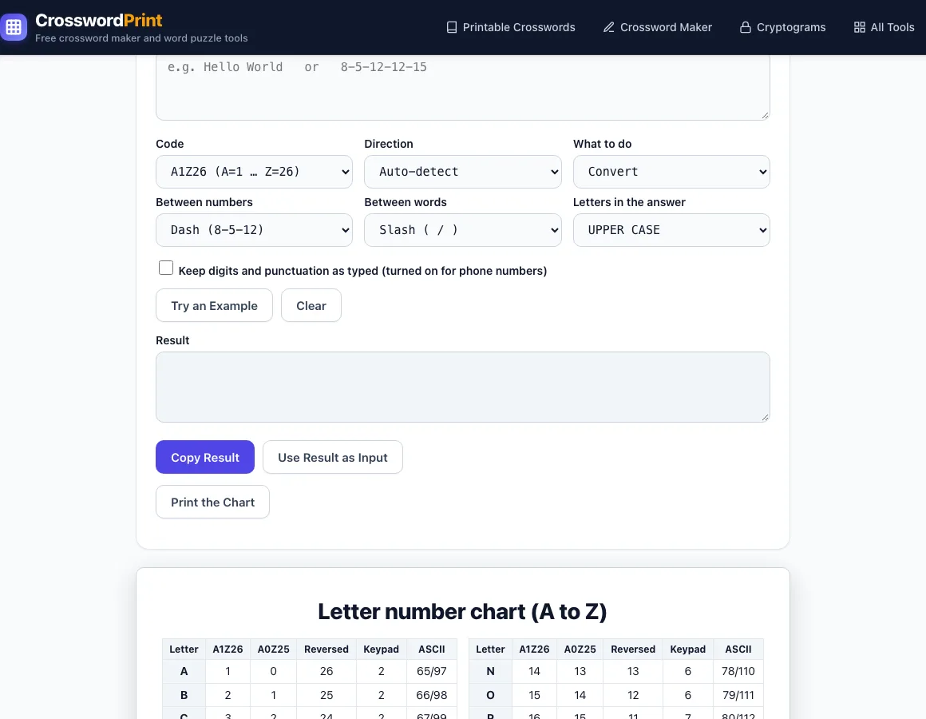Screen dimensions: 926x719
Task: Click letter B row cell in chart
Action: [184, 695]
